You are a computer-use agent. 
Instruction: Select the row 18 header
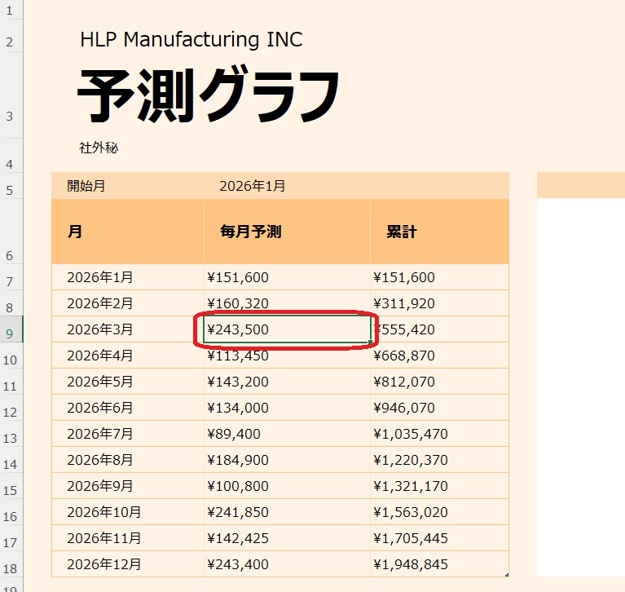11,564
